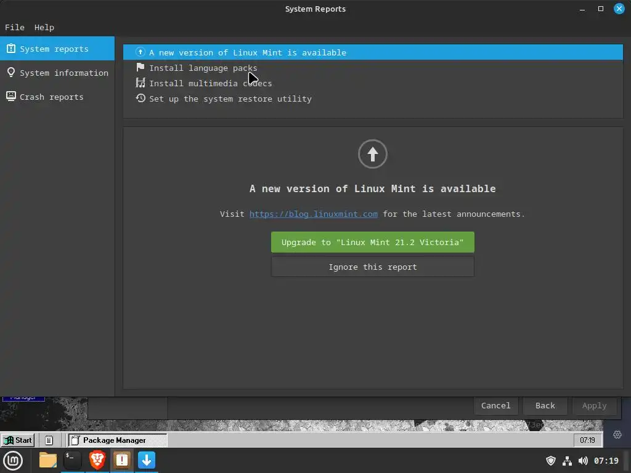Screen dimensions: 631x473
Task: Click the flag icon for language packs
Action: 140,67
